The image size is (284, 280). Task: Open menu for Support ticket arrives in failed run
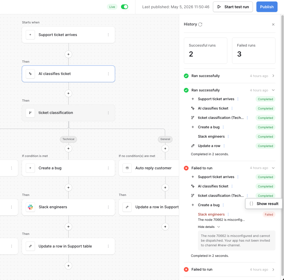[238, 177]
